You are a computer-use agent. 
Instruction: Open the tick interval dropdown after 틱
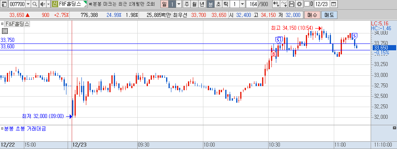[242, 4]
